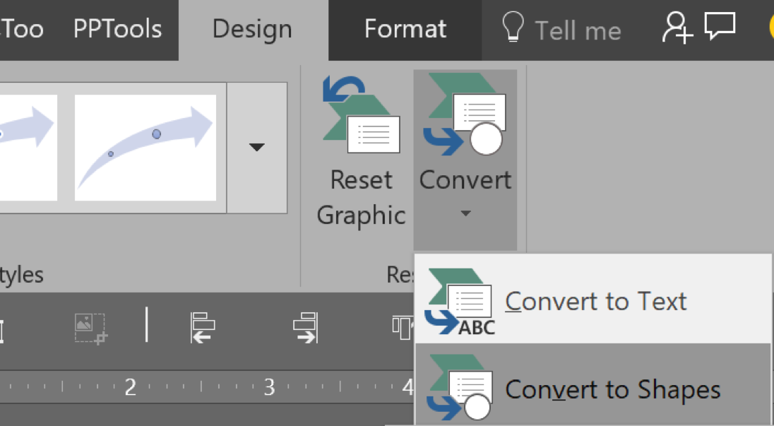
Task: Click the Convert button label
Action: click(x=465, y=180)
